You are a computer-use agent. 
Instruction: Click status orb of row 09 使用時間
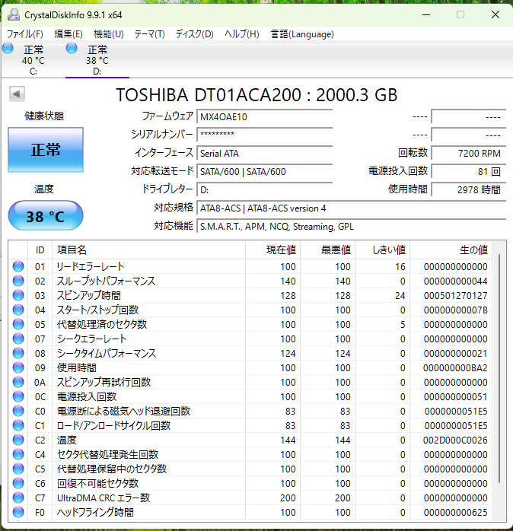(x=18, y=367)
